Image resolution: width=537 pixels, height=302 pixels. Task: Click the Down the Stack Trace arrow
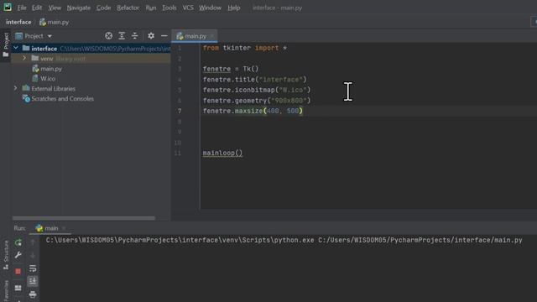coord(33,255)
